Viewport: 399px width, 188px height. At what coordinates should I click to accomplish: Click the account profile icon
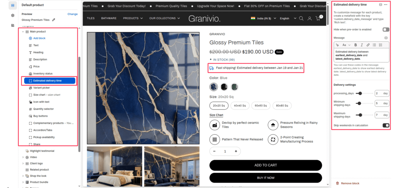310,18
